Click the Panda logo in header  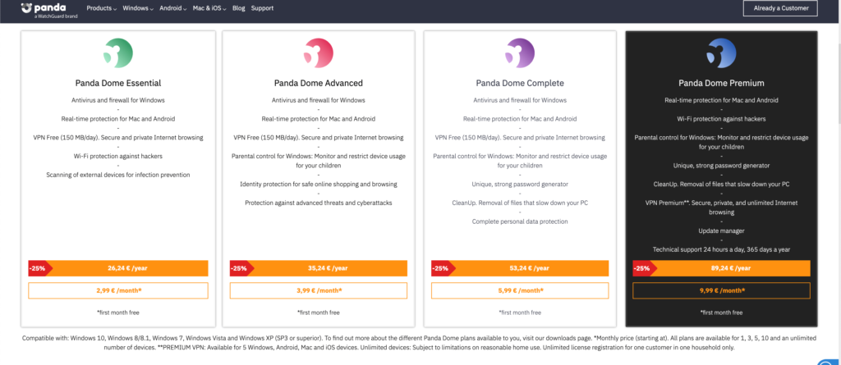point(44,9)
